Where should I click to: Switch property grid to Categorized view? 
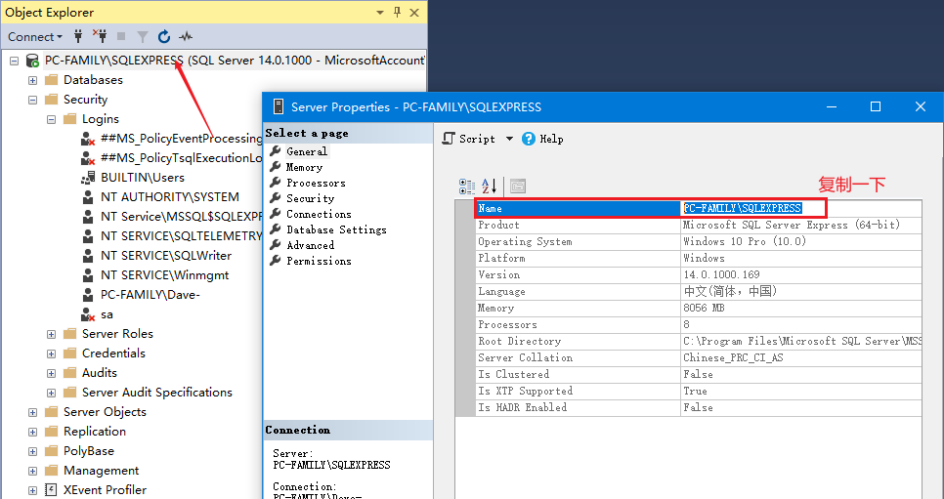point(467,186)
